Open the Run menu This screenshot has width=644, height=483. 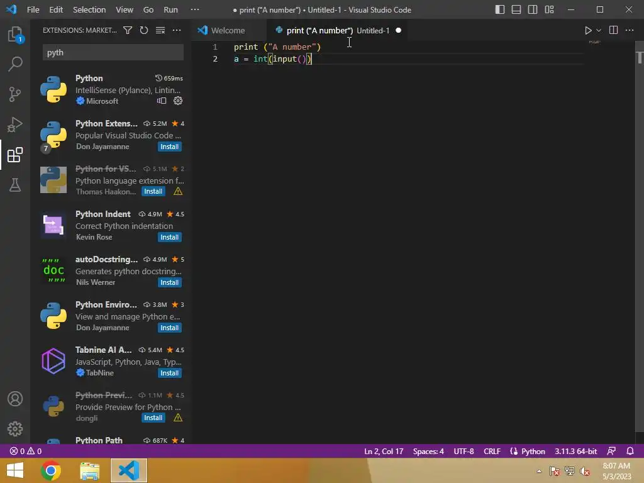point(171,9)
